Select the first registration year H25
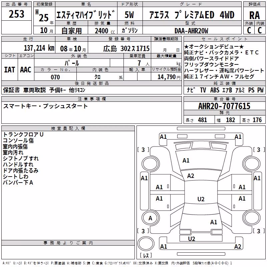Screen dimensions: 267x267 coord(42,16)
